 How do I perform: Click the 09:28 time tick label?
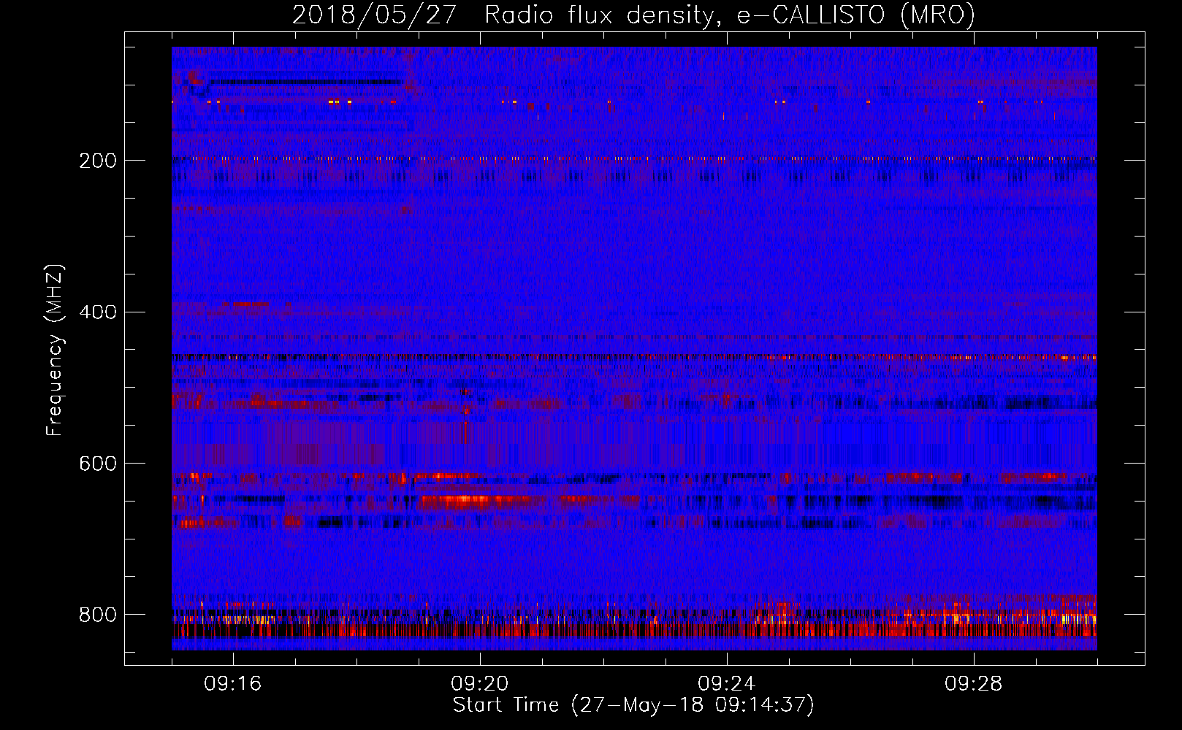pos(974,684)
